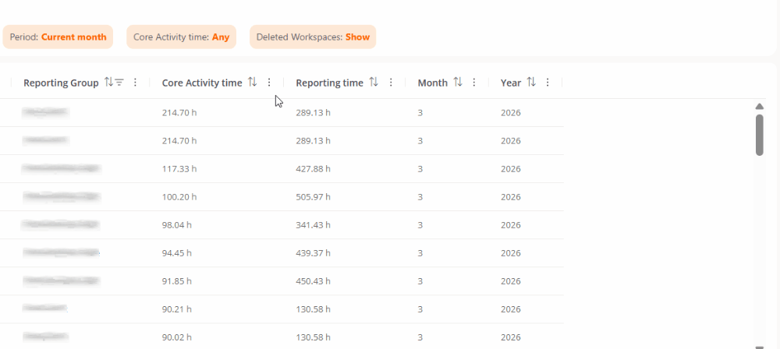Image resolution: width=780 pixels, height=349 pixels.
Task: Toggle the Deleted Workspaces: Show filter
Action: pos(313,37)
